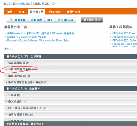Open Processor Expert Software, Microcontroller Driver Suite link
Image resolution: width=137 pixels, height=126 pixels.
(x=38, y=40)
